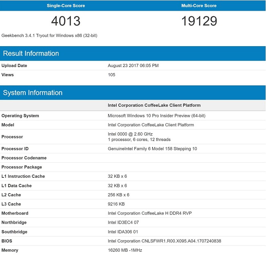Click the System Information section header
266x255 pixels.
pyautogui.click(x=133, y=93)
